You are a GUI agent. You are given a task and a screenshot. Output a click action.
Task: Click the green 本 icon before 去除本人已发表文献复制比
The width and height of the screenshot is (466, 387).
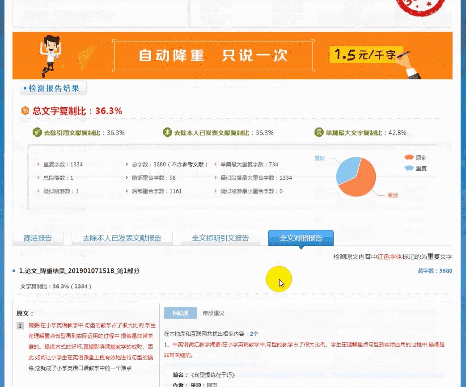[166, 133]
